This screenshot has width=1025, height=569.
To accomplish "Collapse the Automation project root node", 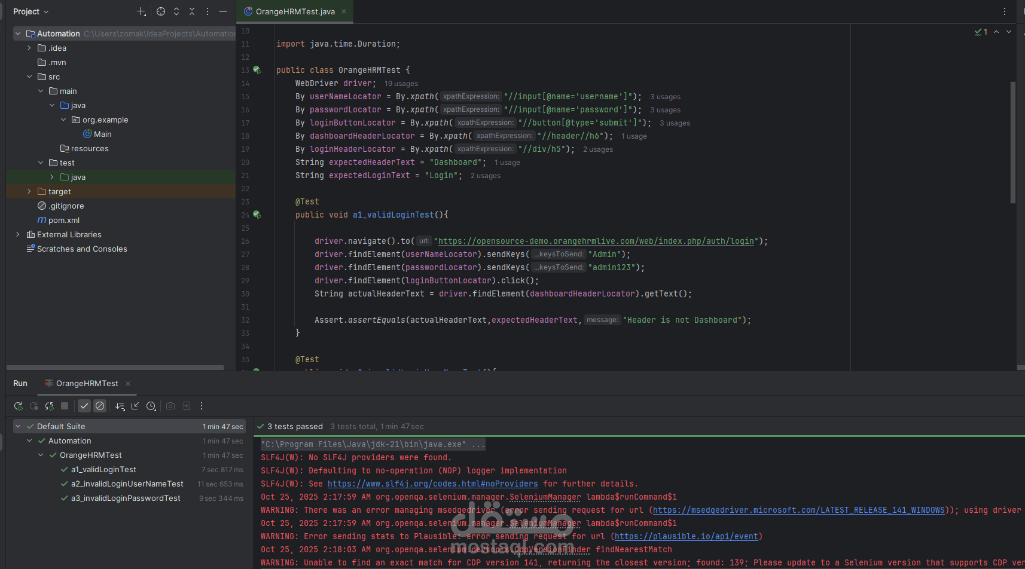I will click(x=18, y=34).
